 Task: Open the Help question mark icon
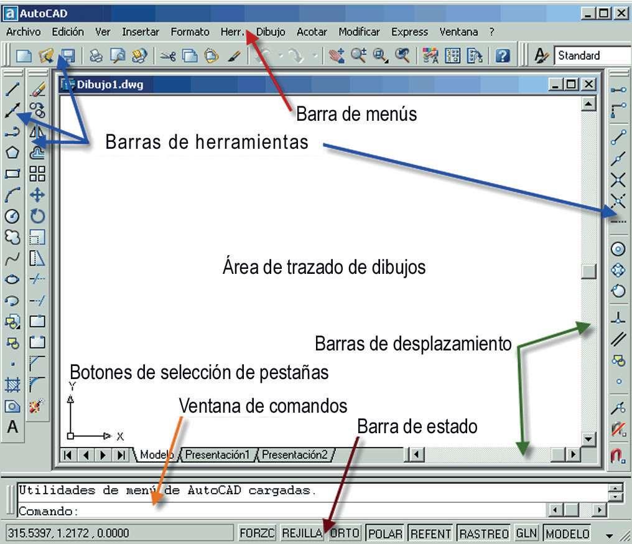coord(502,55)
